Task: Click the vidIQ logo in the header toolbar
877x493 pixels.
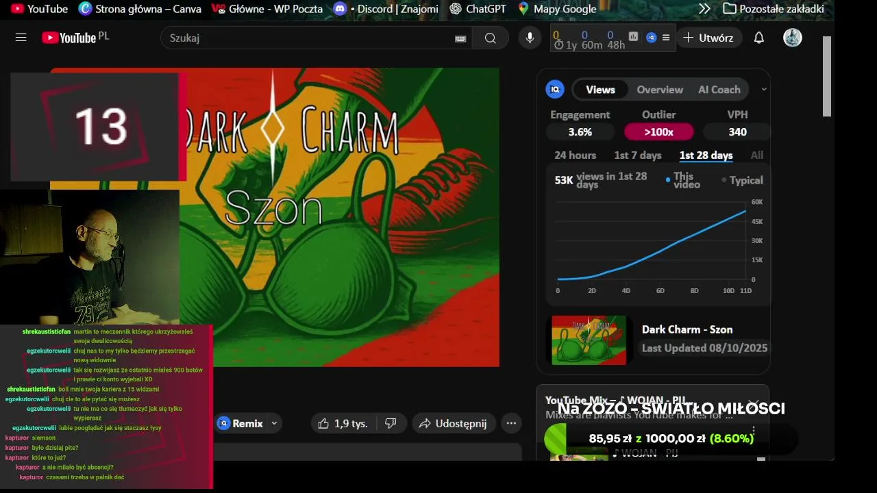Action: (652, 38)
